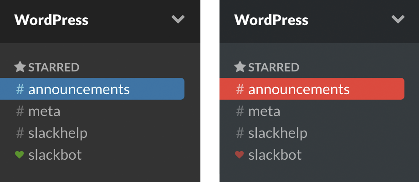419x182 pixels.
Task: Click the green heart beside slackbot
Action: click(x=19, y=155)
